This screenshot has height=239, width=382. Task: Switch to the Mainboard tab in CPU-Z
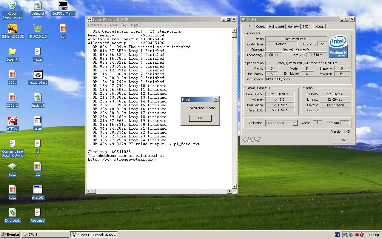click(276, 27)
